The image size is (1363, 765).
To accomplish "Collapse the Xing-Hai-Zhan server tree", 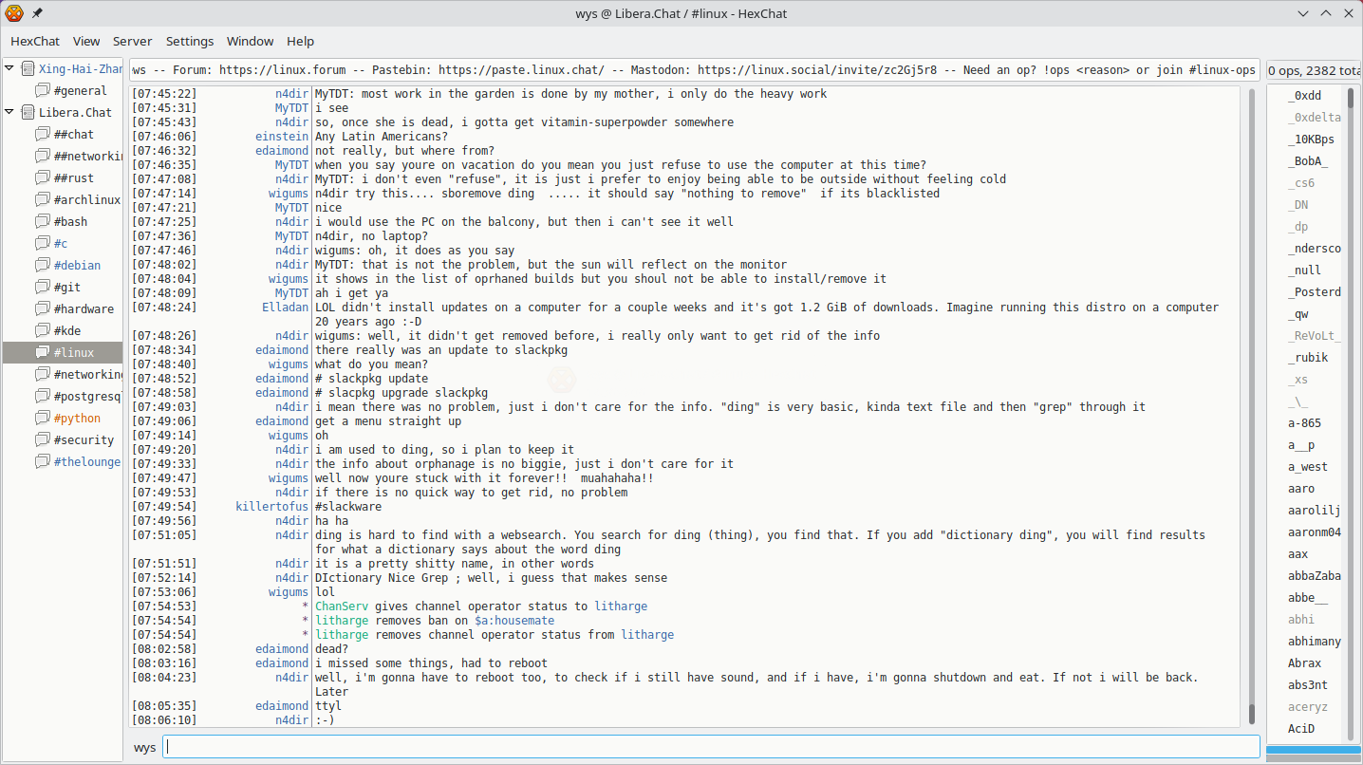I will (9, 68).
